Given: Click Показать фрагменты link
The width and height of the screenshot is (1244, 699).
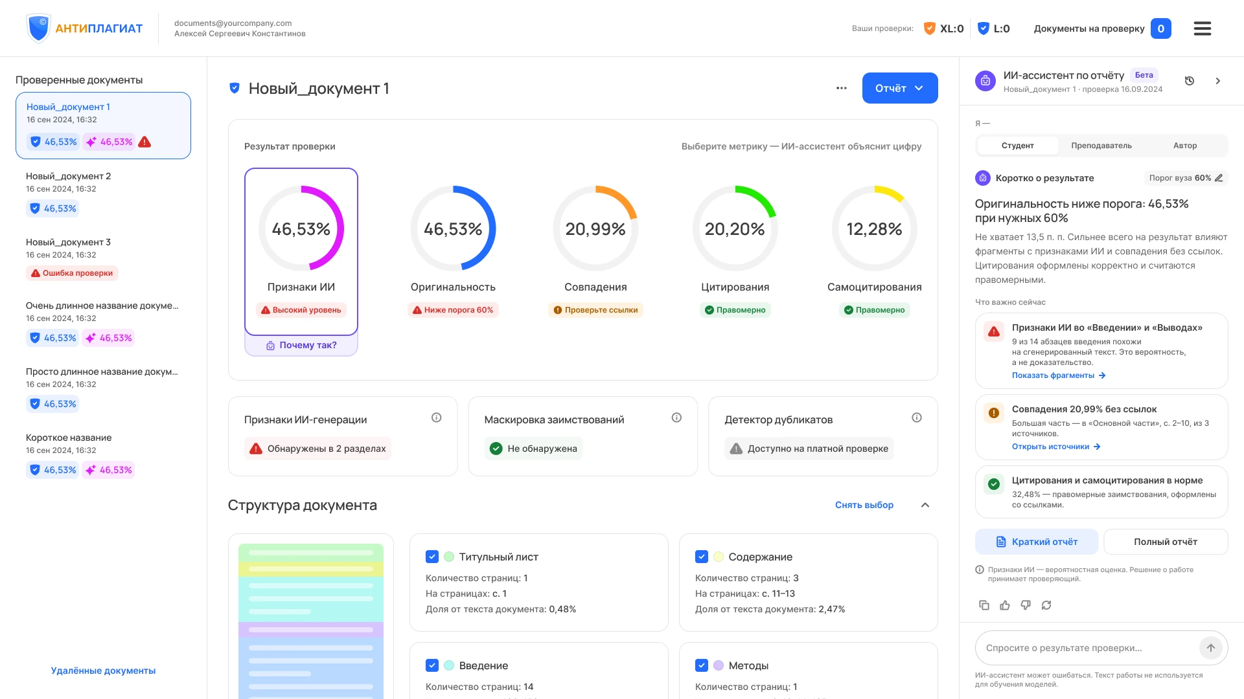Looking at the screenshot, I should click(1059, 375).
